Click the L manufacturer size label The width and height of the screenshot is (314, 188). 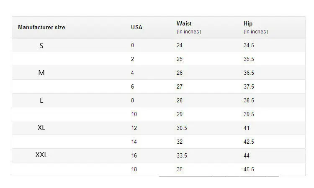[41, 101]
